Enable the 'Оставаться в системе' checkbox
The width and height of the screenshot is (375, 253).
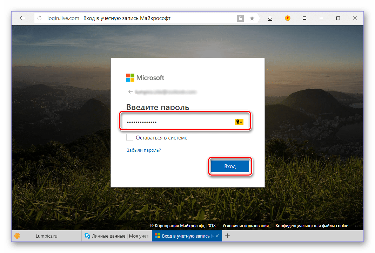click(x=130, y=137)
